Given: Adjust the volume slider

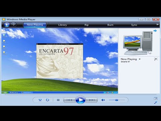Looking at the screenshot, I should (x=117, y=100).
